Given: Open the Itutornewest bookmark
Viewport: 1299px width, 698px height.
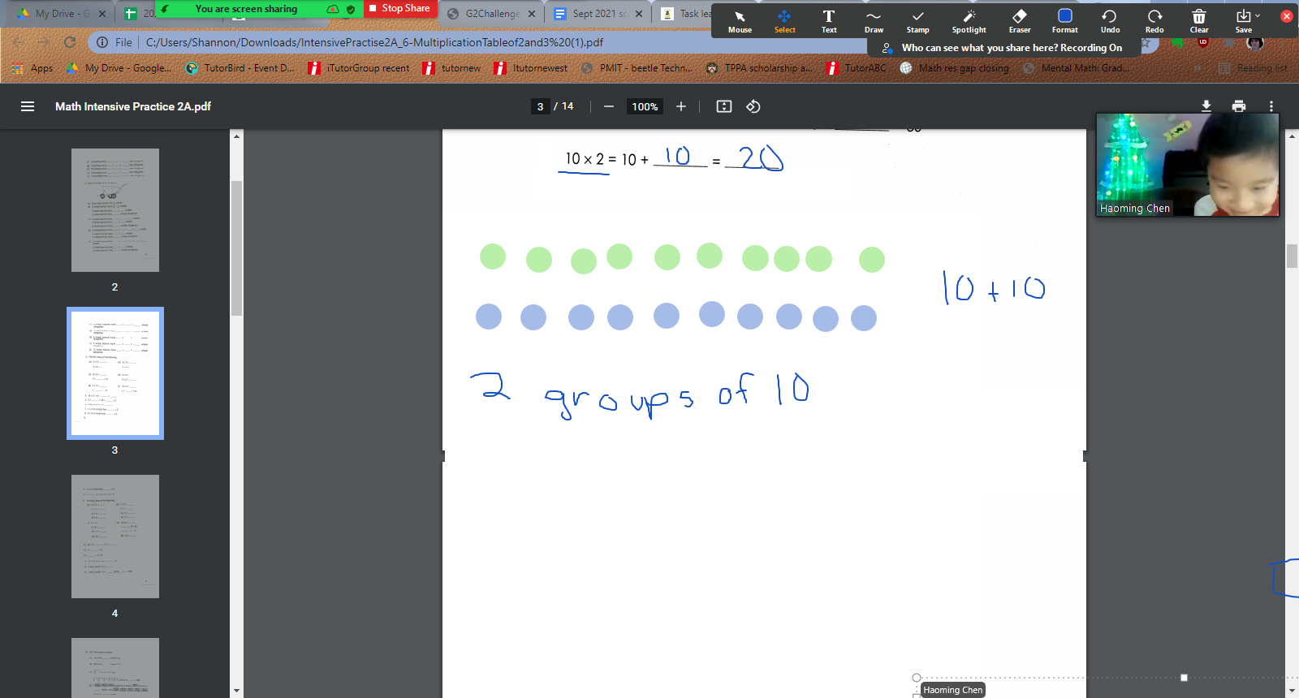Looking at the screenshot, I should pyautogui.click(x=531, y=68).
